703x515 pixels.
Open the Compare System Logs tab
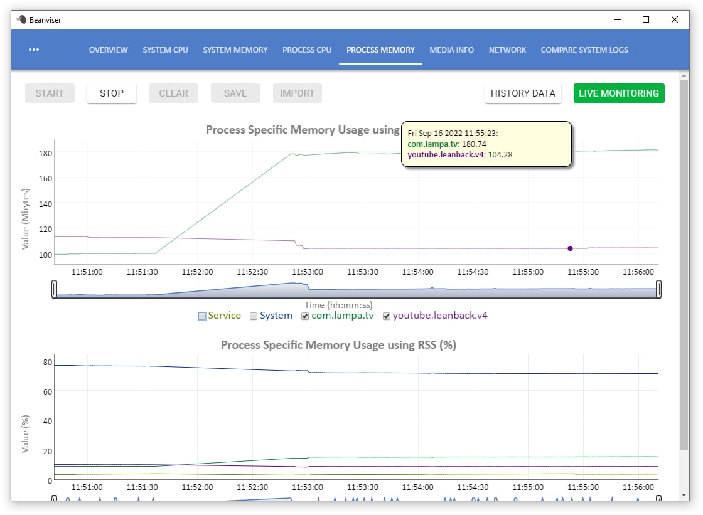pos(584,50)
